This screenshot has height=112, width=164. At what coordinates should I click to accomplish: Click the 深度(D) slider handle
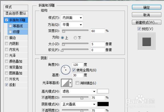[x=64, y=31]
